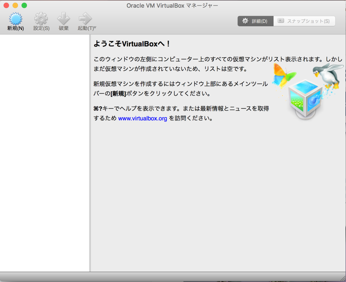Click the green zoom traffic light button

24,5
